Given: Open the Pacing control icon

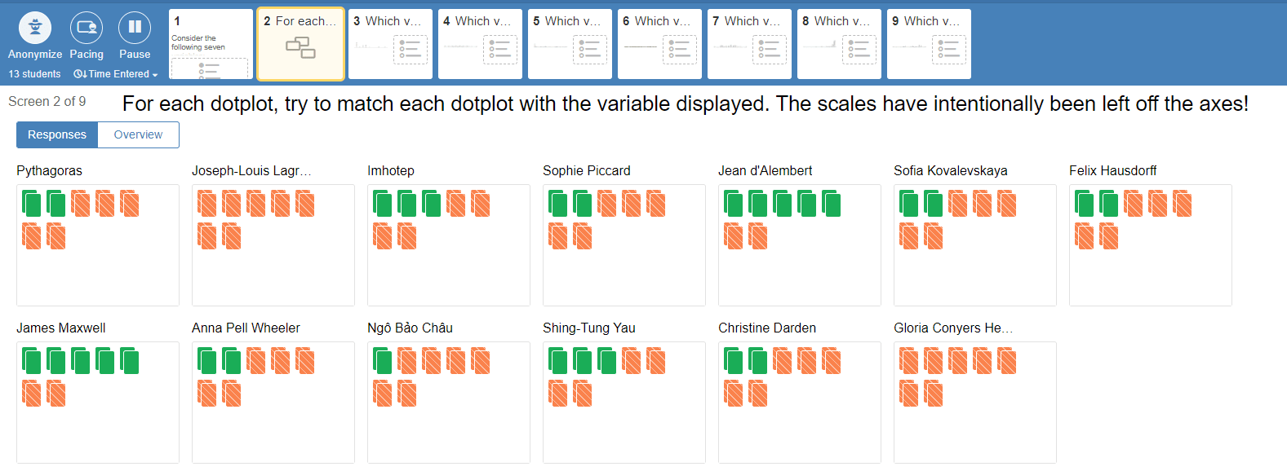Looking at the screenshot, I should (x=87, y=28).
